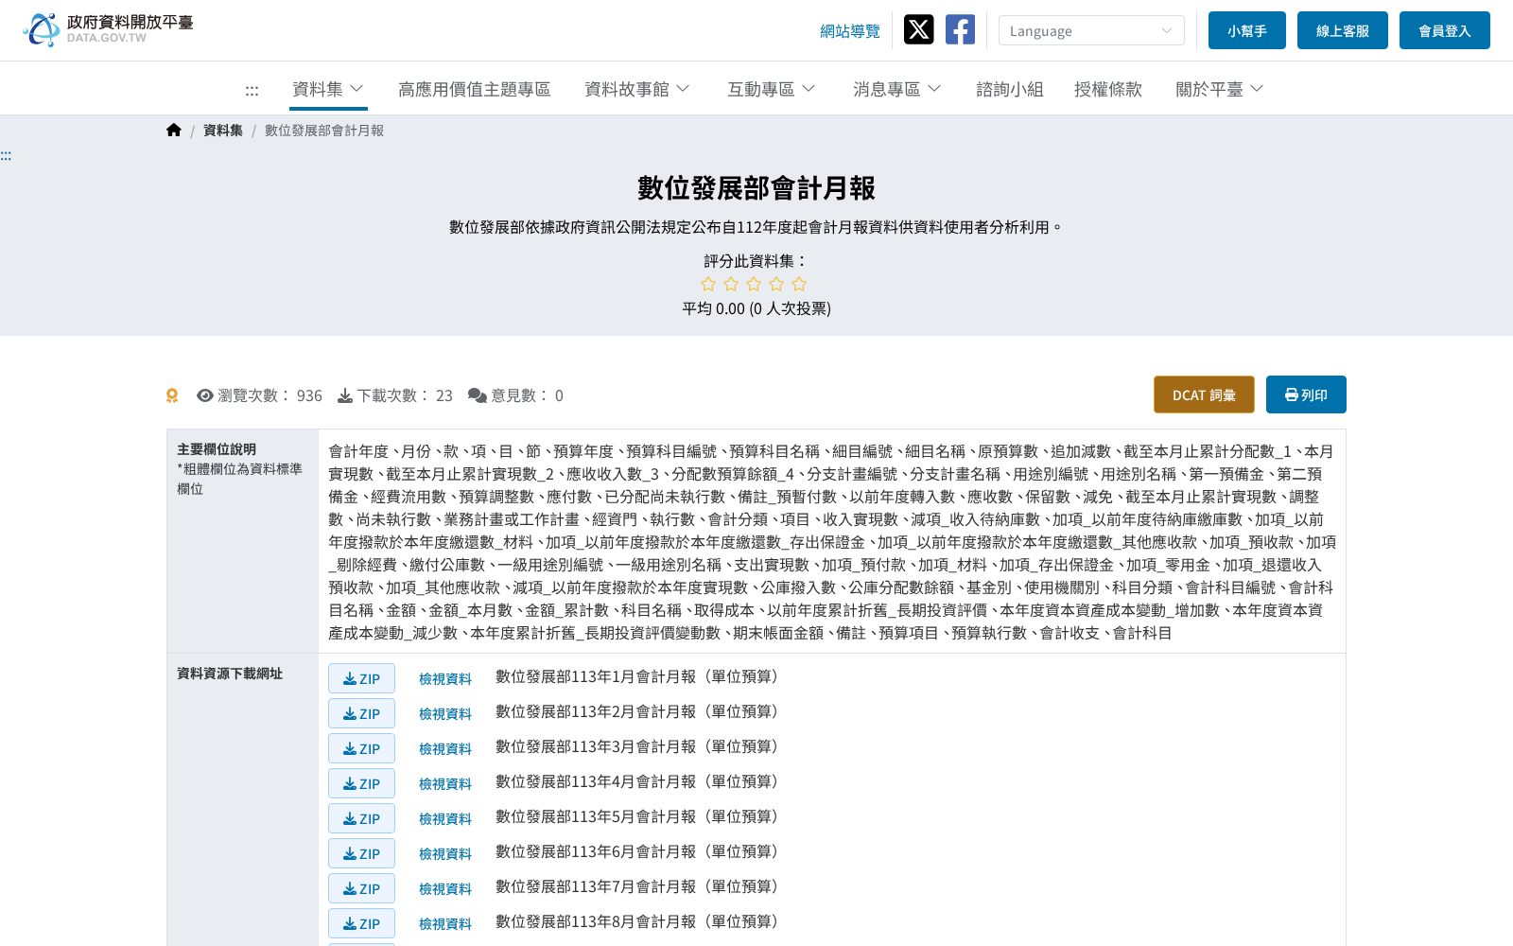
Task: Download ZIP for 113年4月會計月報
Action: coord(361,783)
